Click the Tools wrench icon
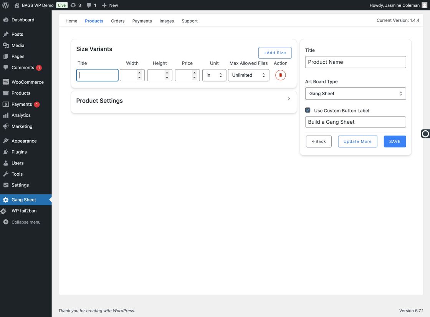430x317 pixels. click(x=6, y=174)
